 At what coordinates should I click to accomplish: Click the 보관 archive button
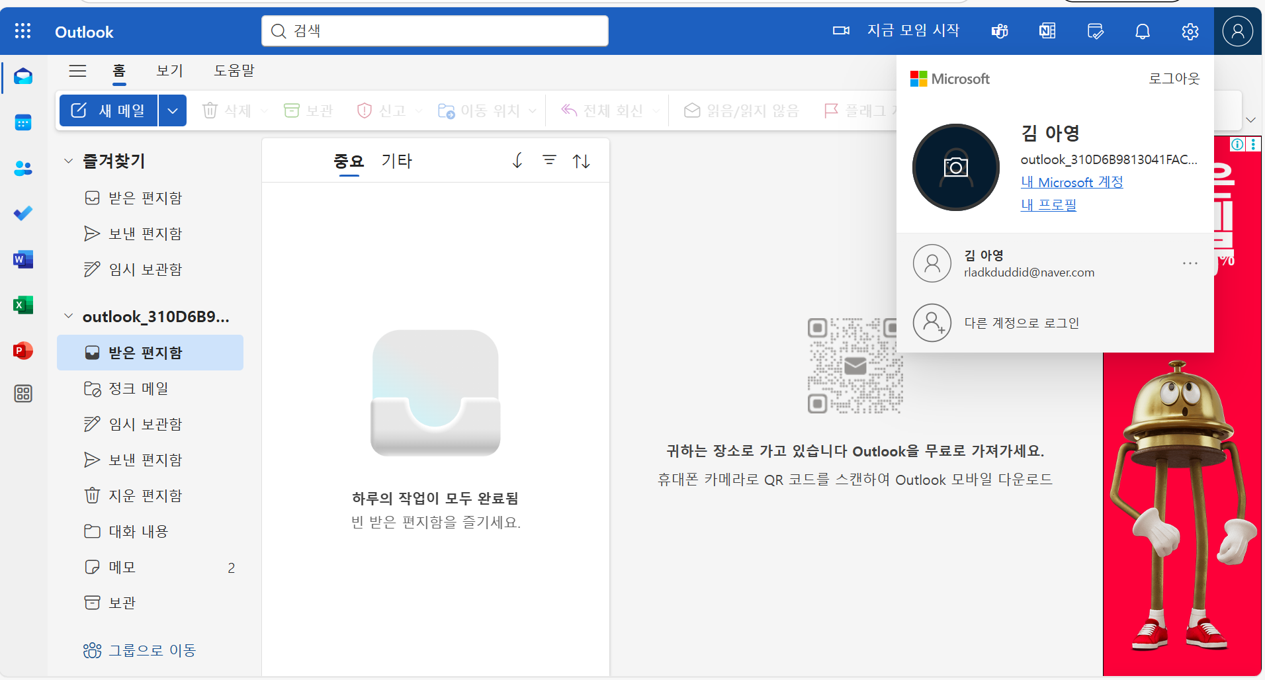[x=308, y=110]
